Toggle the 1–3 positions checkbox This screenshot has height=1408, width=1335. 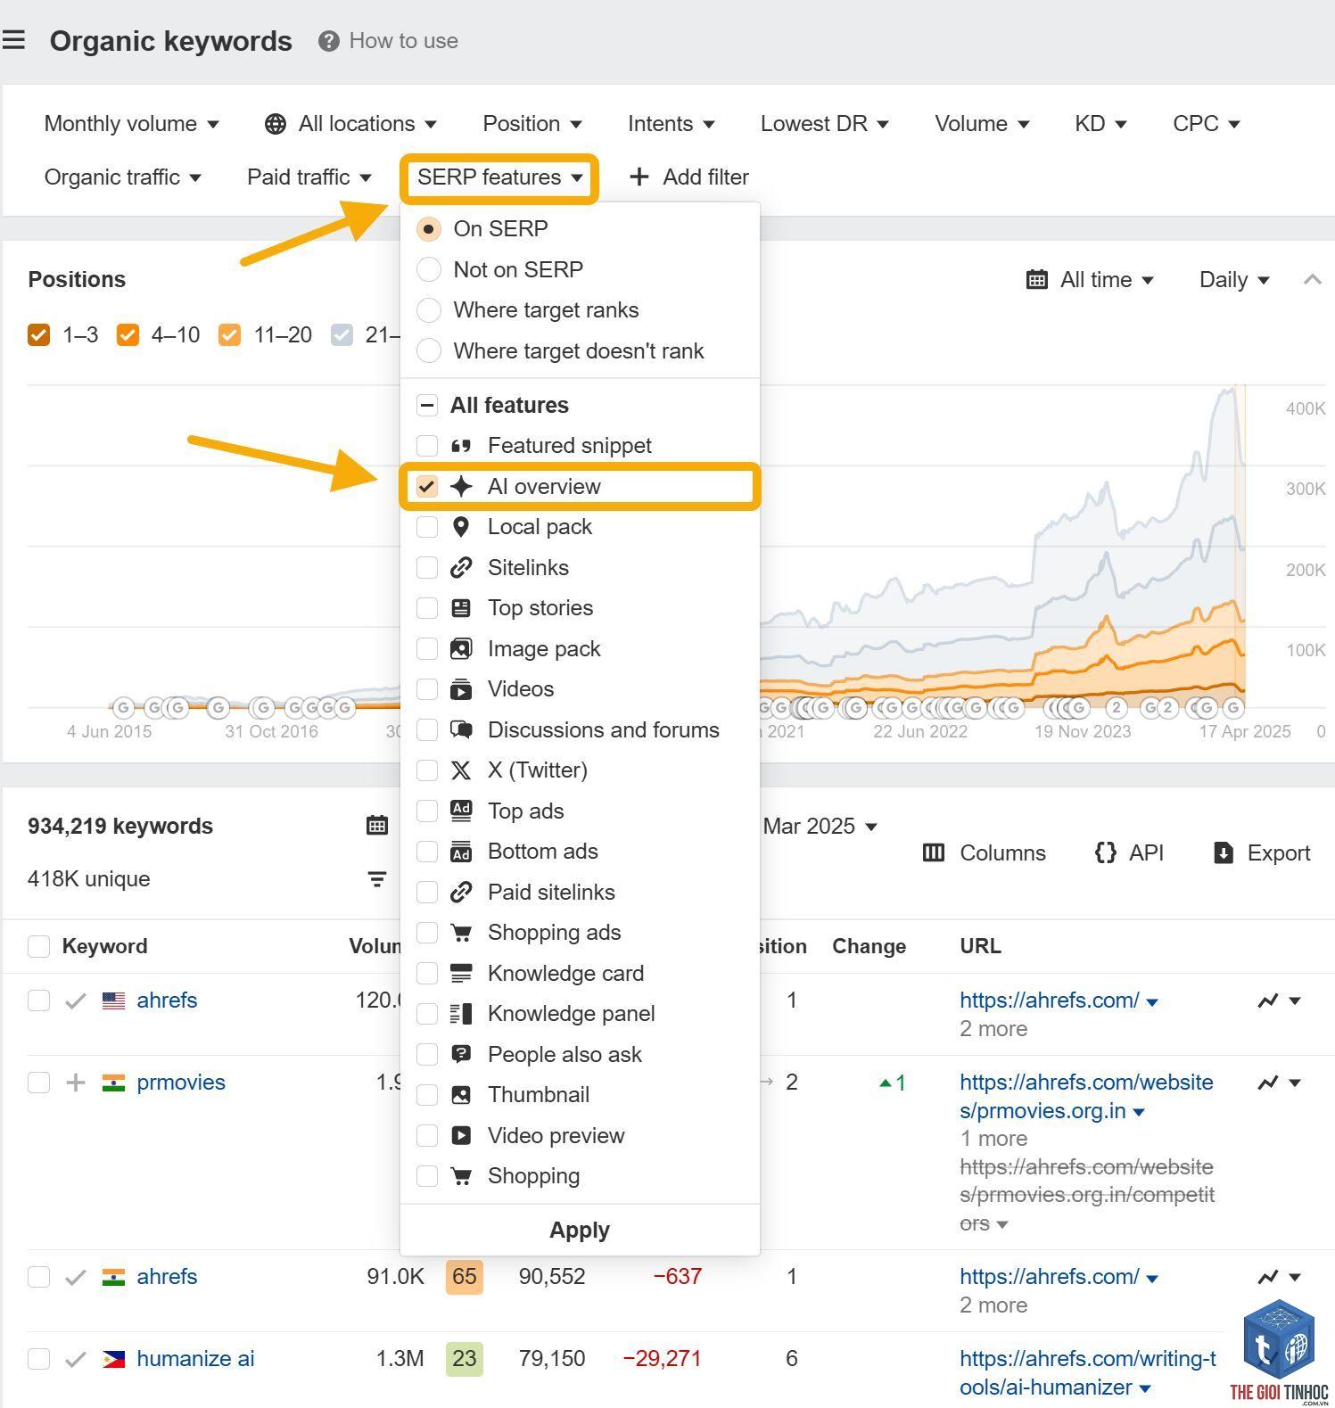(x=38, y=335)
